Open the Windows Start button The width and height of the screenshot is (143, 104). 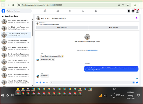coord(3,95)
